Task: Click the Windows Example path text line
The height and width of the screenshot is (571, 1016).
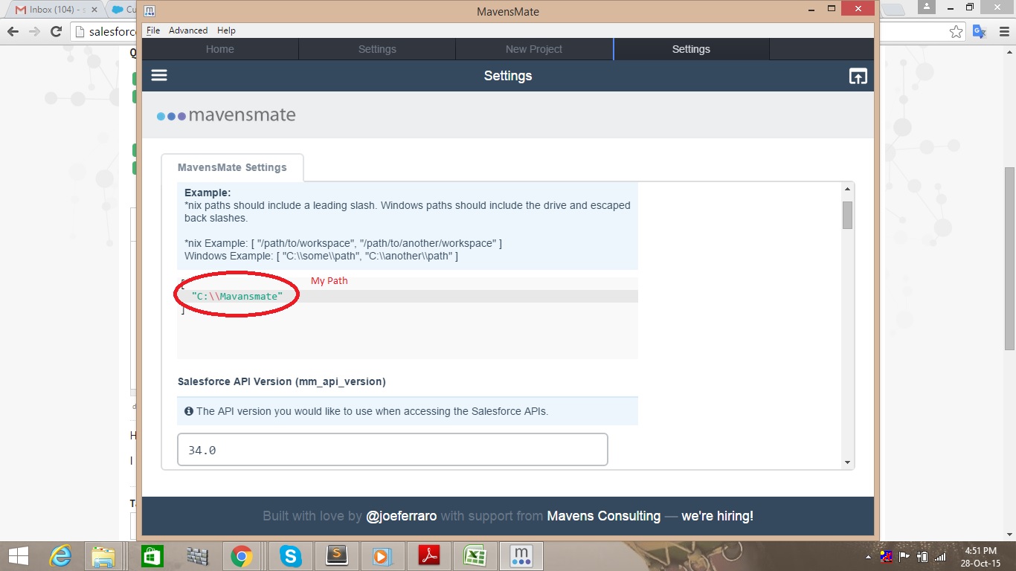Action: coord(321,256)
